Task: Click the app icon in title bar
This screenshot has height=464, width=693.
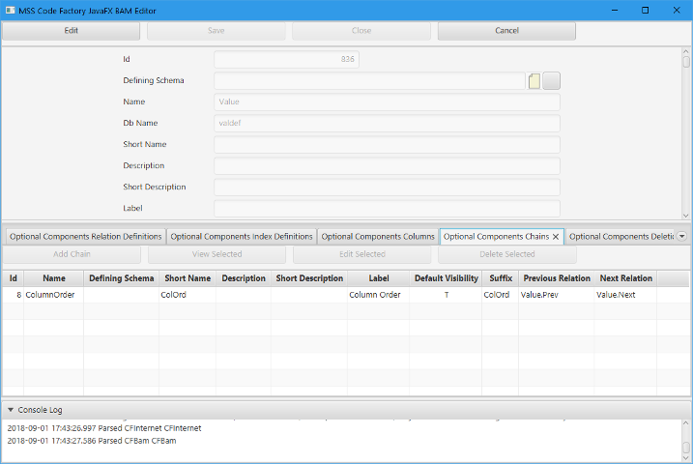Action: (9, 10)
